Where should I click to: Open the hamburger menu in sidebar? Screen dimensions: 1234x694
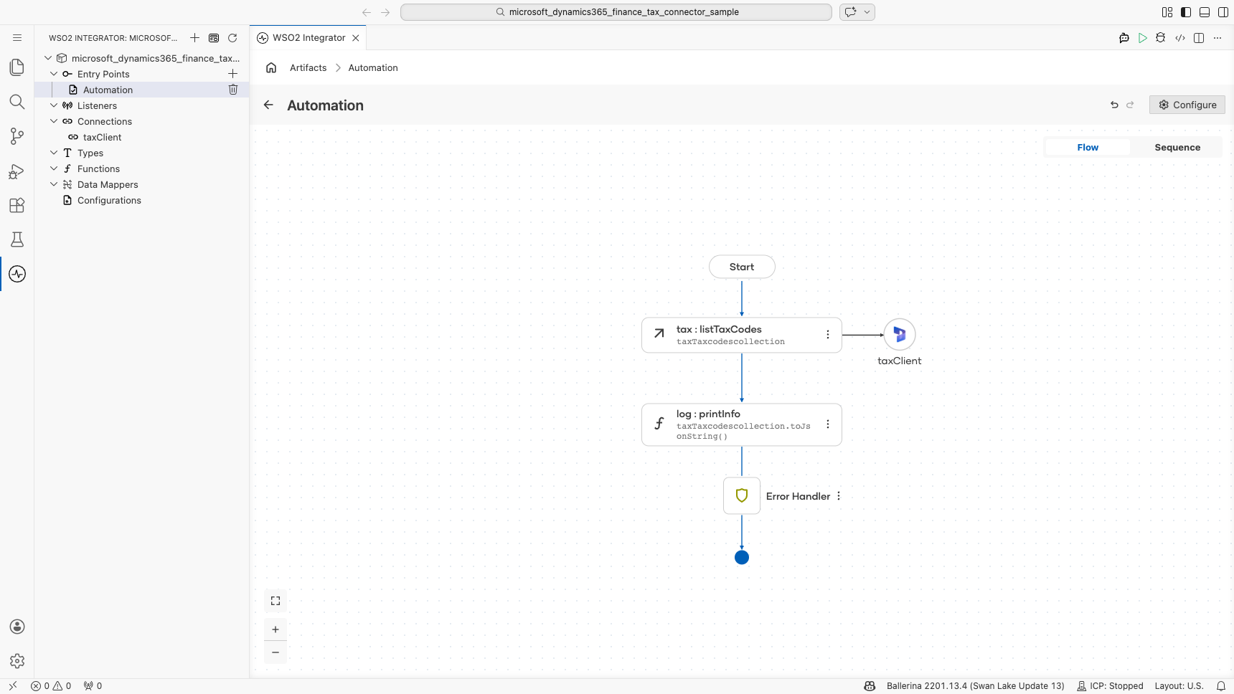tap(17, 37)
